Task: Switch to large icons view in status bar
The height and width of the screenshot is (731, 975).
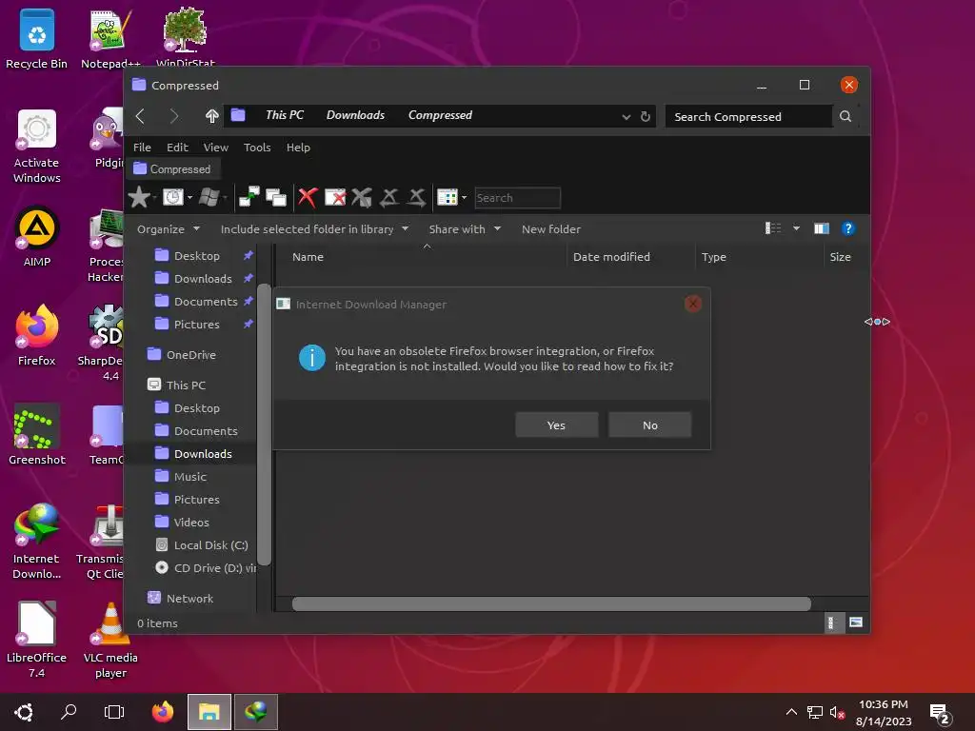Action: point(856,622)
